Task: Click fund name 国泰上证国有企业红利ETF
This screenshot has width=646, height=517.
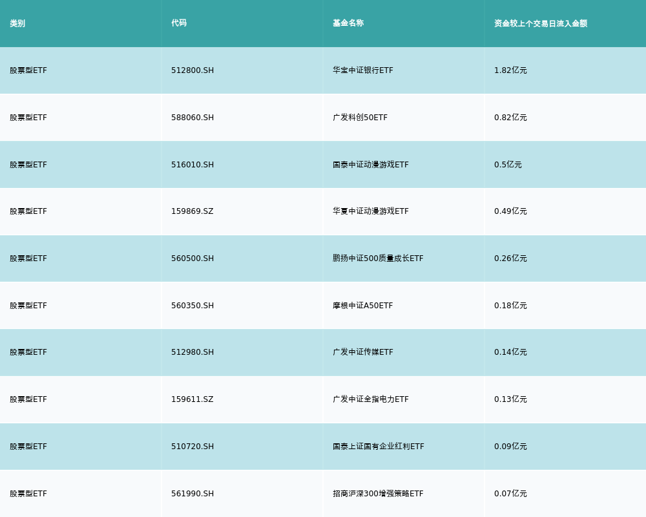Action: 379,447
